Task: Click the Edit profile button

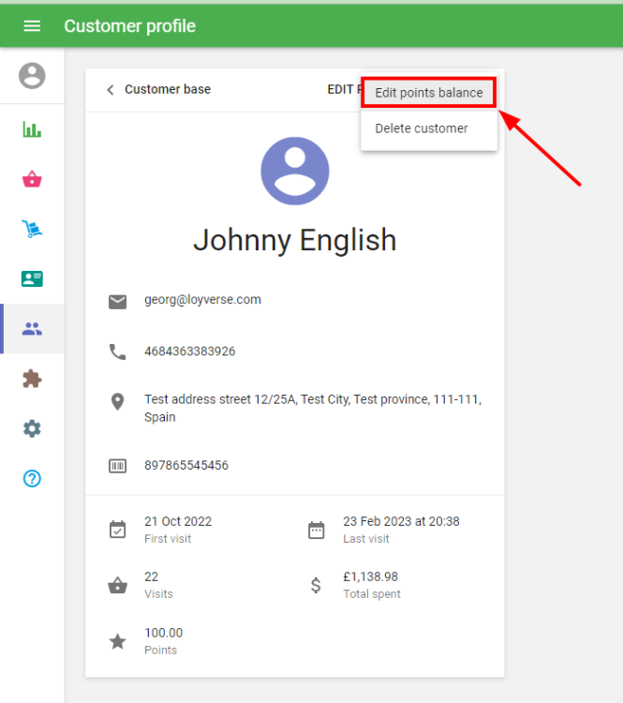Action: 341,90
